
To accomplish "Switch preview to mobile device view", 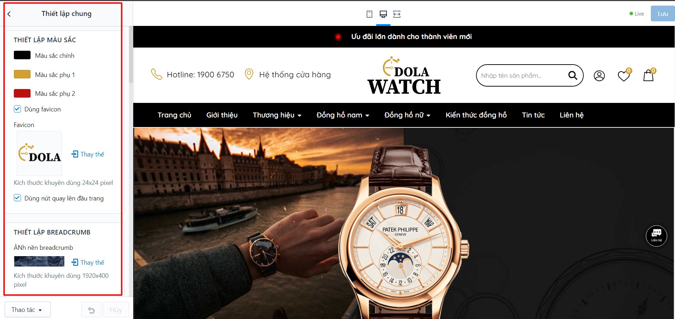I will click(x=369, y=14).
